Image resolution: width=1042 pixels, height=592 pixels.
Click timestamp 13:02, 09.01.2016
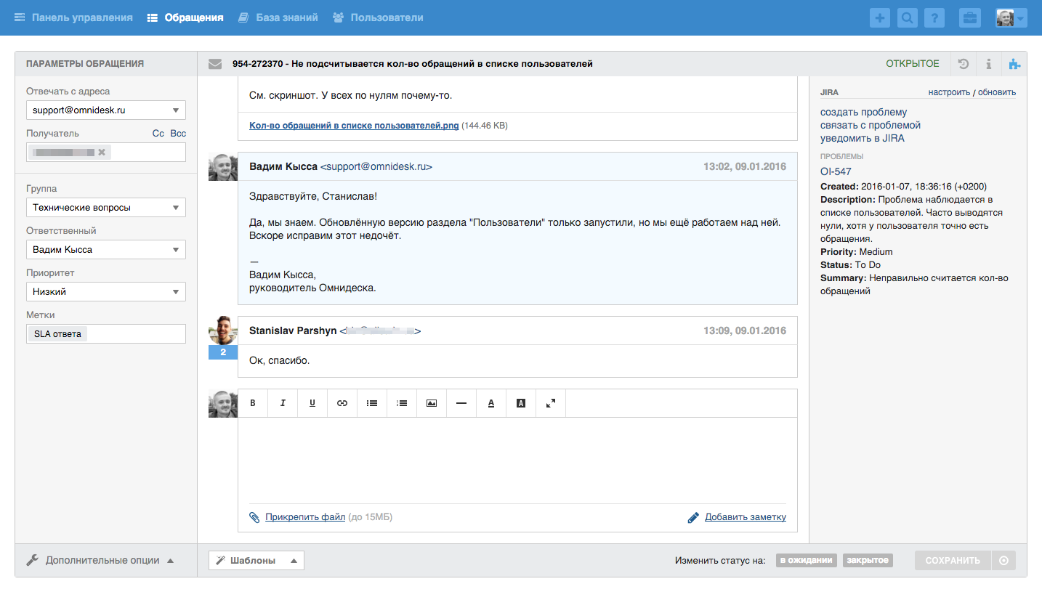pos(745,166)
